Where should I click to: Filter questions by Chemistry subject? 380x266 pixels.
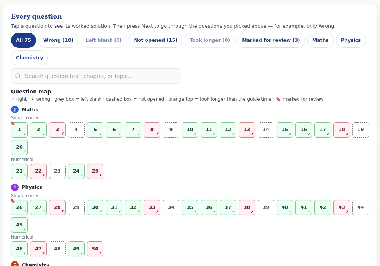tap(29, 58)
